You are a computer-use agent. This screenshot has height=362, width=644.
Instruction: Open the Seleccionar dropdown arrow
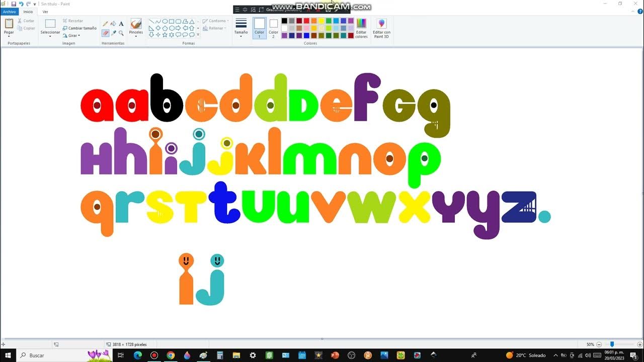pos(50,36)
